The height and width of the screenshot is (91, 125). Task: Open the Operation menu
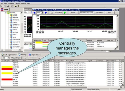11,3
